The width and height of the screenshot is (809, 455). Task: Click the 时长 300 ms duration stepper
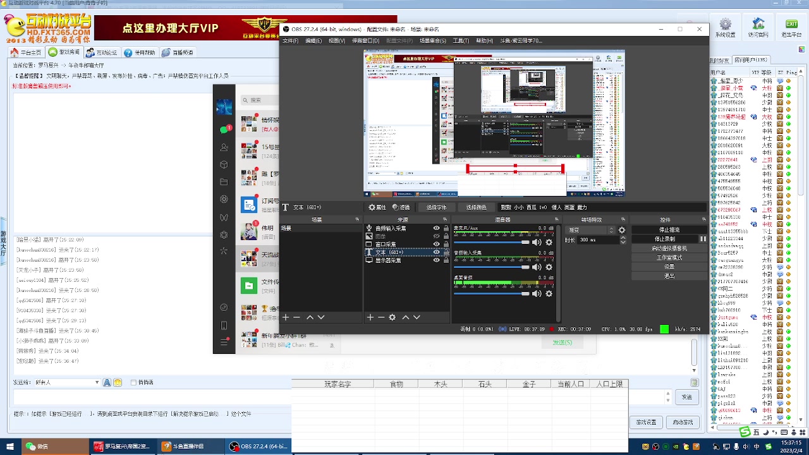coord(623,240)
